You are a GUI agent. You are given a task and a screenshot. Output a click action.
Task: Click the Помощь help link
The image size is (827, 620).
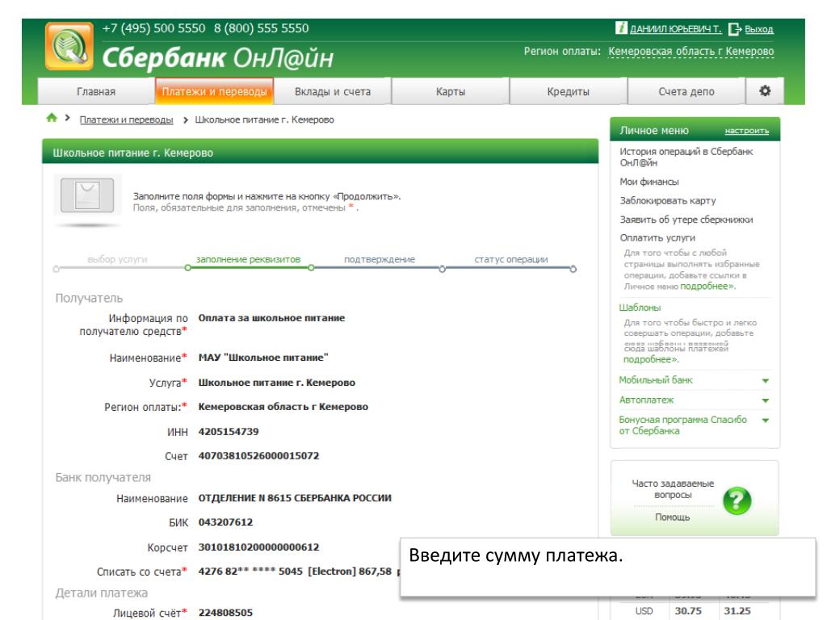pos(672,517)
